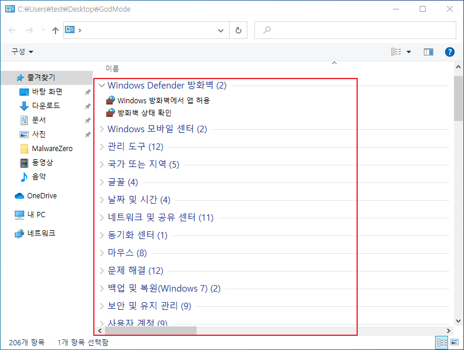Open Windows 방화벽에서 앱 허용 item

[x=158, y=100]
